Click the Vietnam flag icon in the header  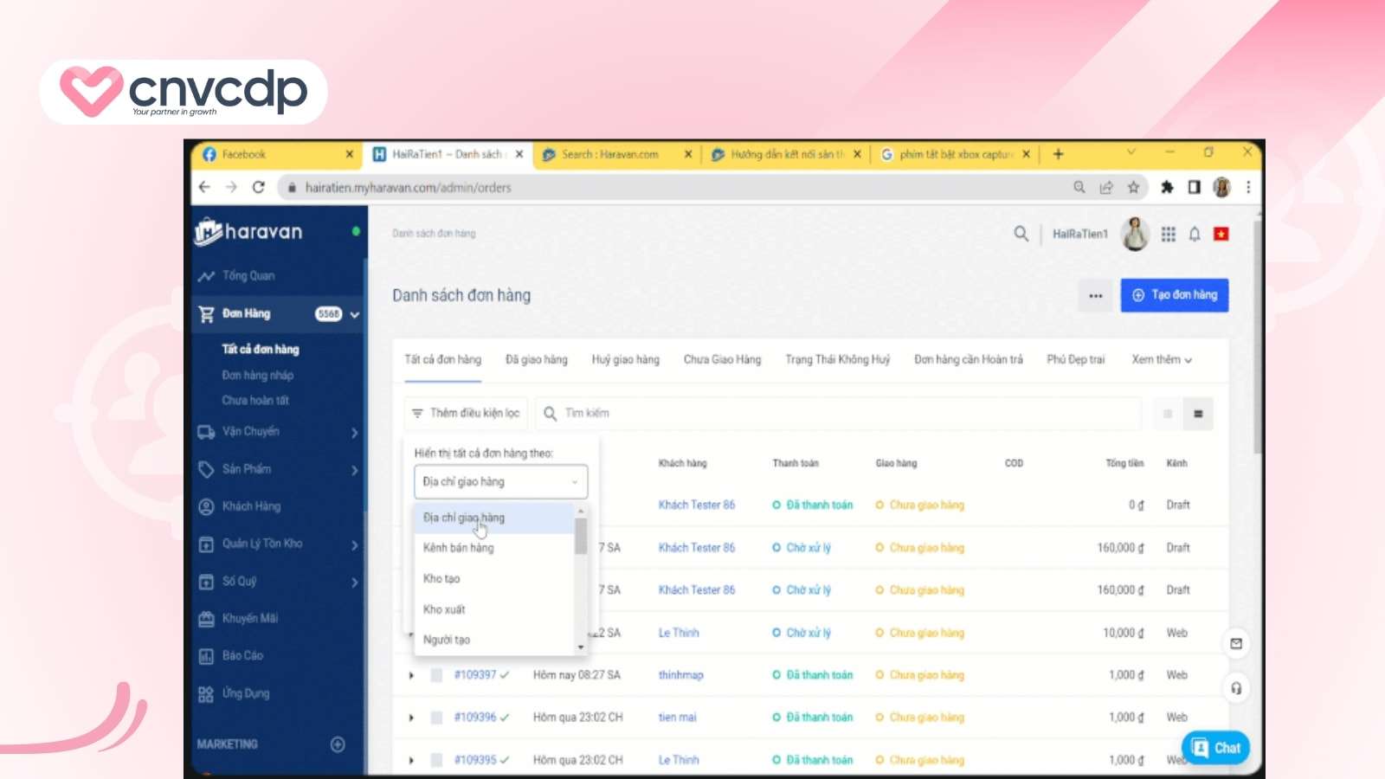coord(1221,234)
